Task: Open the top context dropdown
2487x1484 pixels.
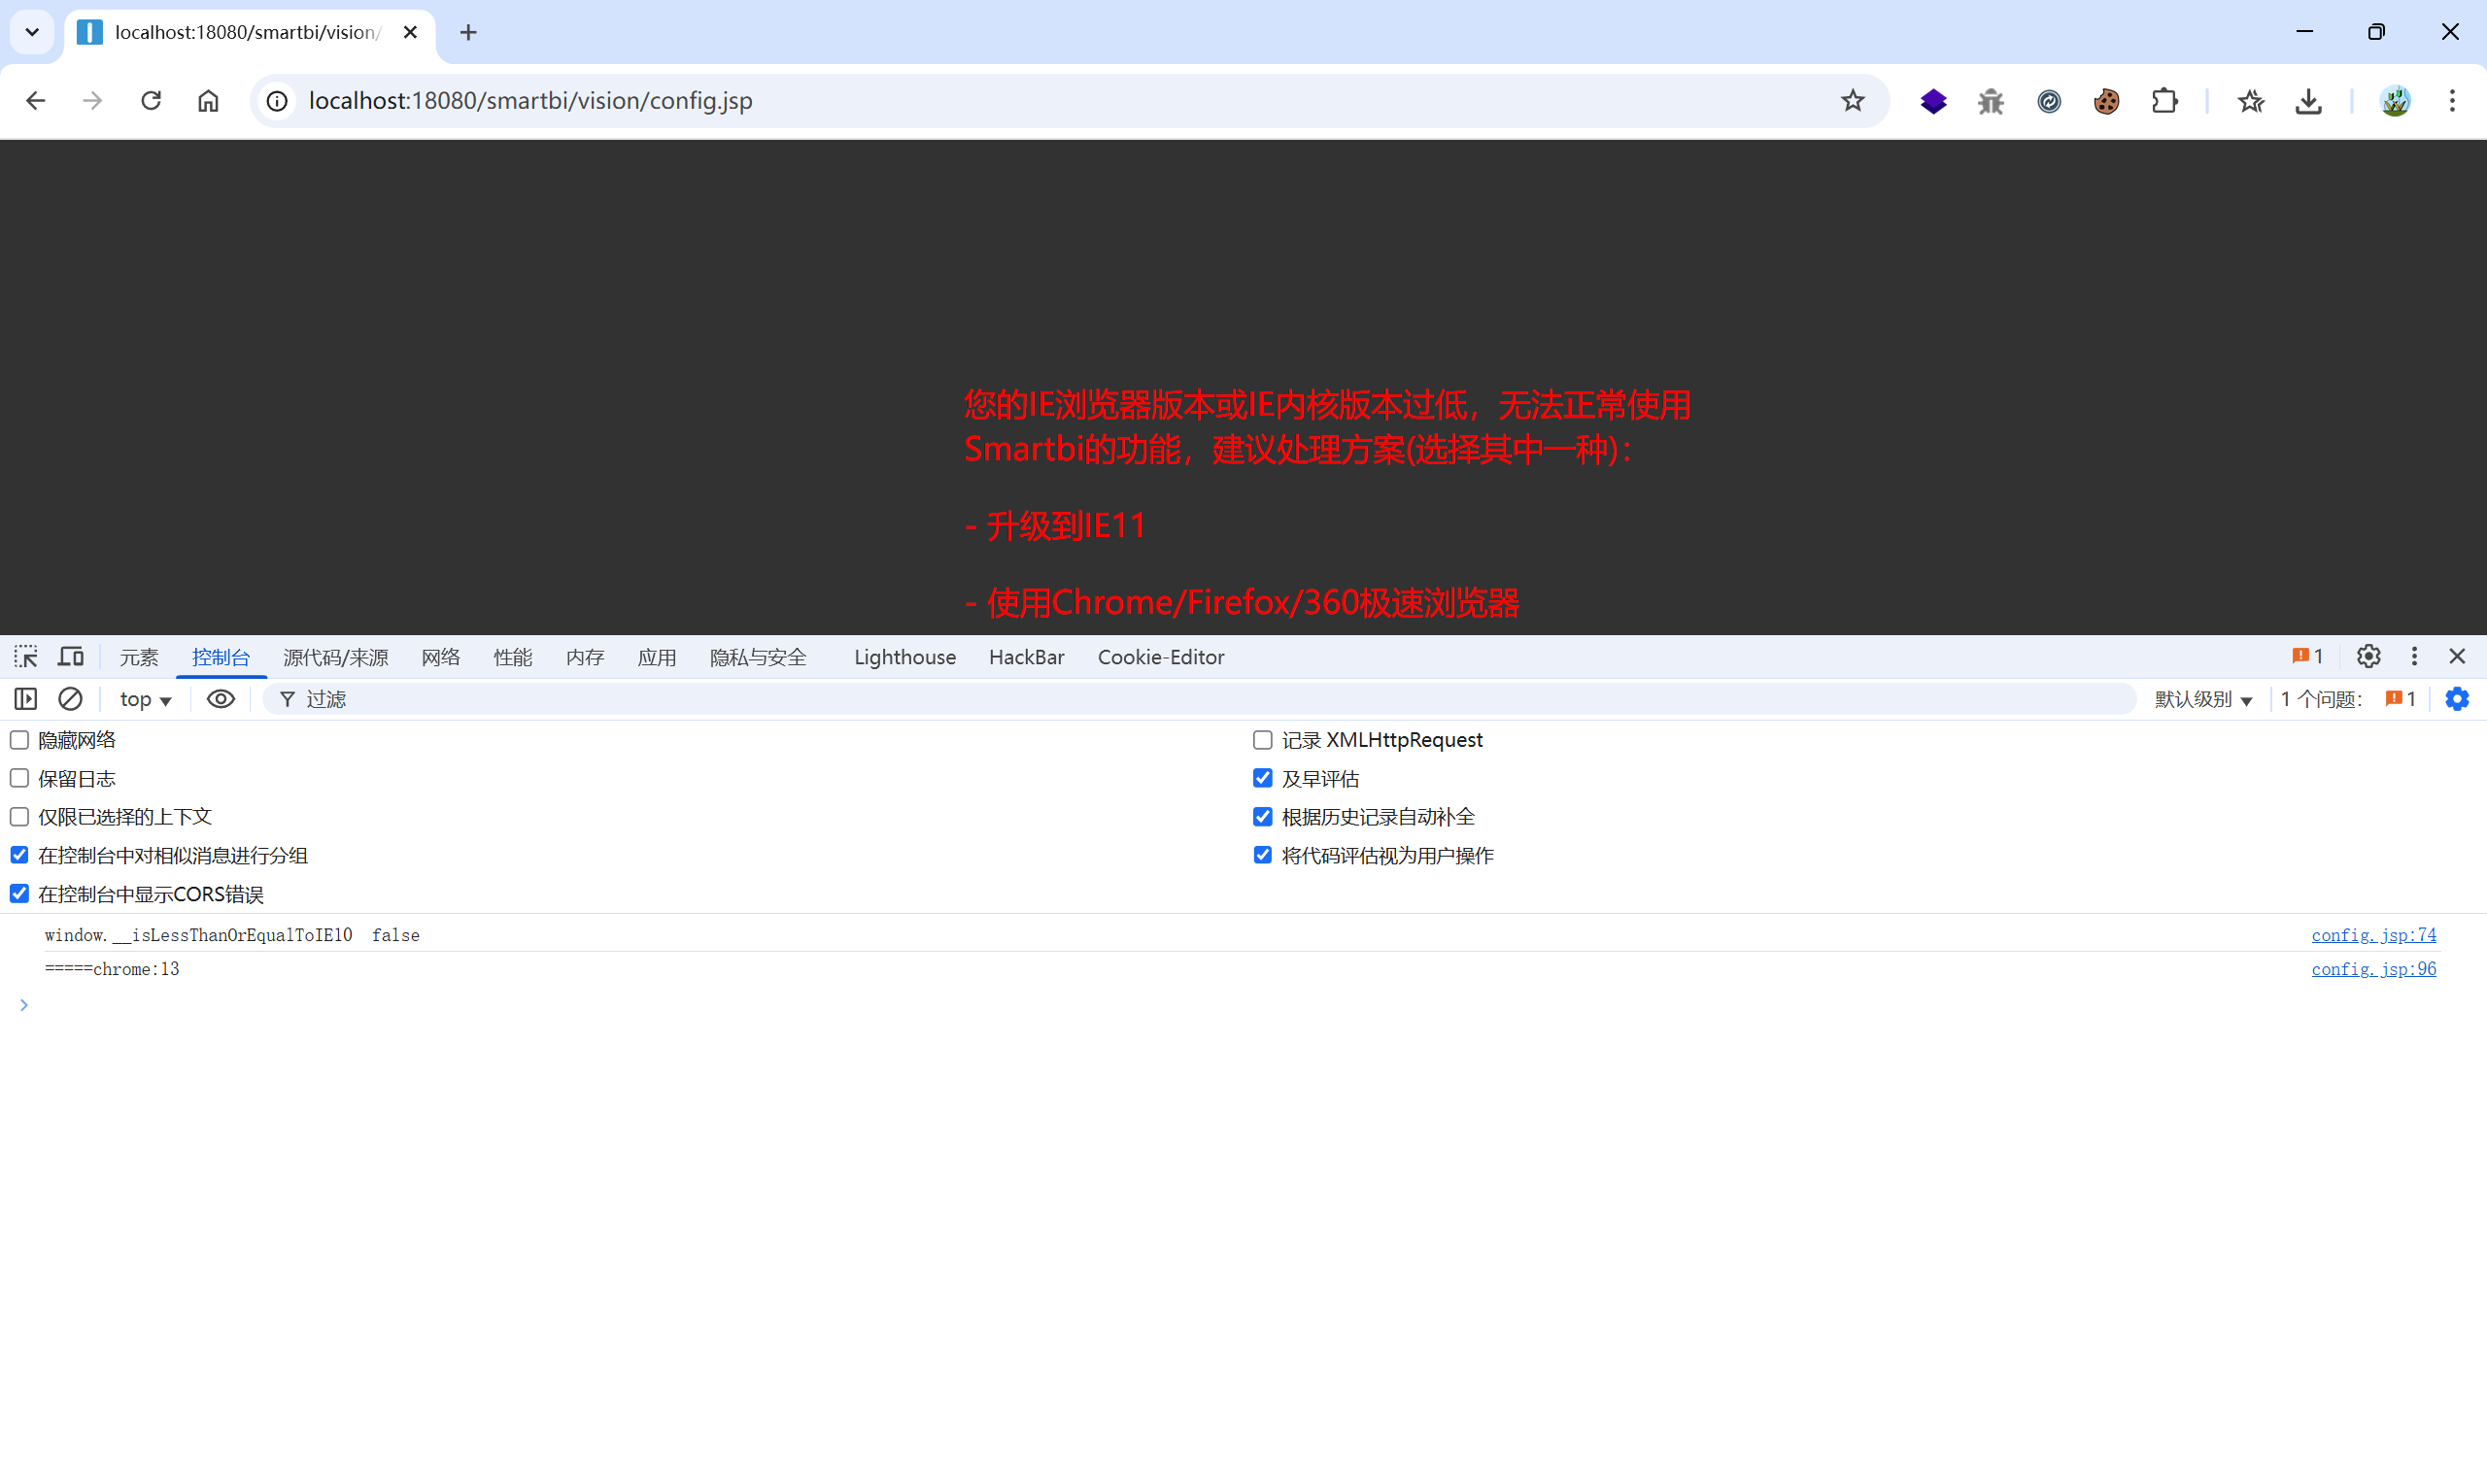Action: tap(146, 699)
